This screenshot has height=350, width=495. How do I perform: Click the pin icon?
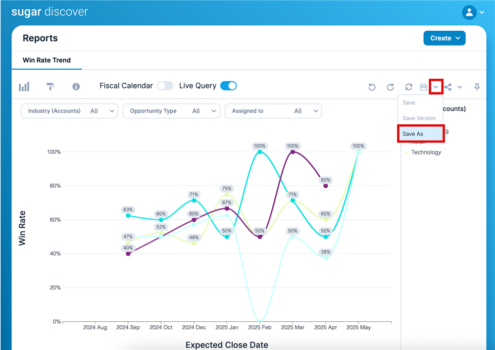click(477, 87)
